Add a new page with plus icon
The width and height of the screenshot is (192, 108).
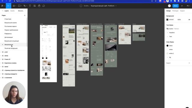[25, 15]
